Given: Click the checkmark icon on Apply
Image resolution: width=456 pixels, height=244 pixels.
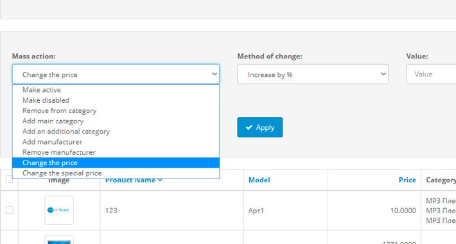Looking at the screenshot, I should pyautogui.click(x=249, y=127).
